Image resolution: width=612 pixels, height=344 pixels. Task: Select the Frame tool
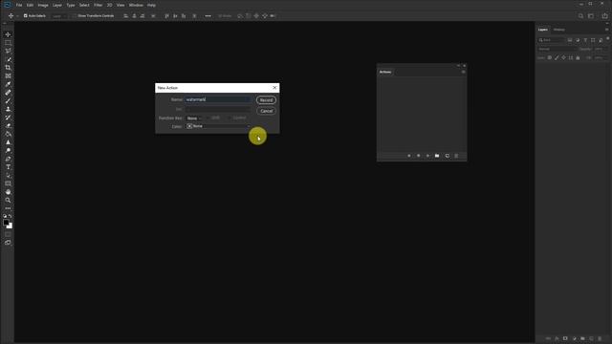pyautogui.click(x=8, y=75)
